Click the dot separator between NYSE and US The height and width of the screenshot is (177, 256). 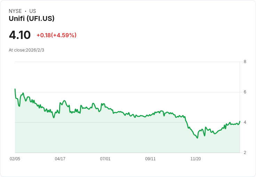25,11
